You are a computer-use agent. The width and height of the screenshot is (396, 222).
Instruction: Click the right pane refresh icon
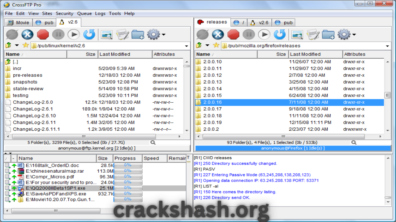[280, 35]
